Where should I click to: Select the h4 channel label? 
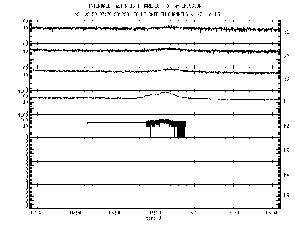(x=286, y=175)
